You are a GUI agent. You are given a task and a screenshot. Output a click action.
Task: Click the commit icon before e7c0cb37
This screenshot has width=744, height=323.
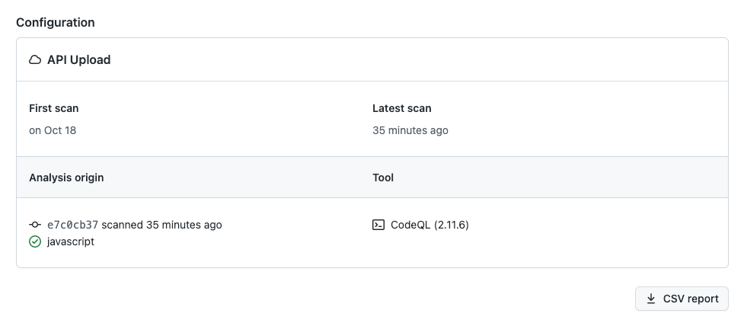click(x=35, y=225)
